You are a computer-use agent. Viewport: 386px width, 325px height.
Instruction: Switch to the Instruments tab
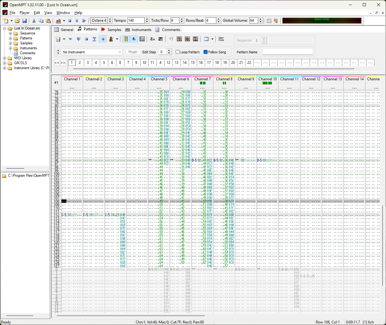138,30
